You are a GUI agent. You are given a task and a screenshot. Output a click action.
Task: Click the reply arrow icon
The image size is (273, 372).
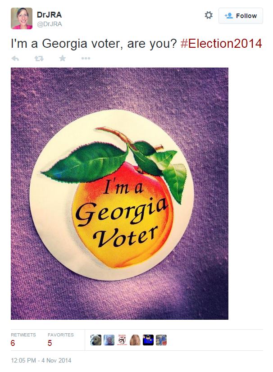coord(15,59)
